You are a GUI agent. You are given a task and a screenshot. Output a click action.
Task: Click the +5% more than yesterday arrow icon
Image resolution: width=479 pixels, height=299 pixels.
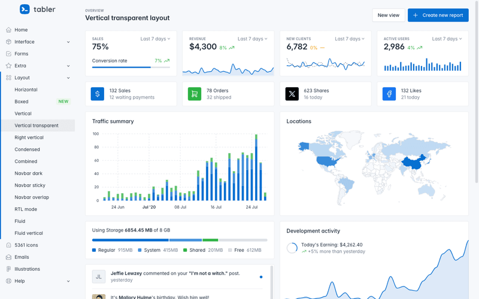pos(304,252)
